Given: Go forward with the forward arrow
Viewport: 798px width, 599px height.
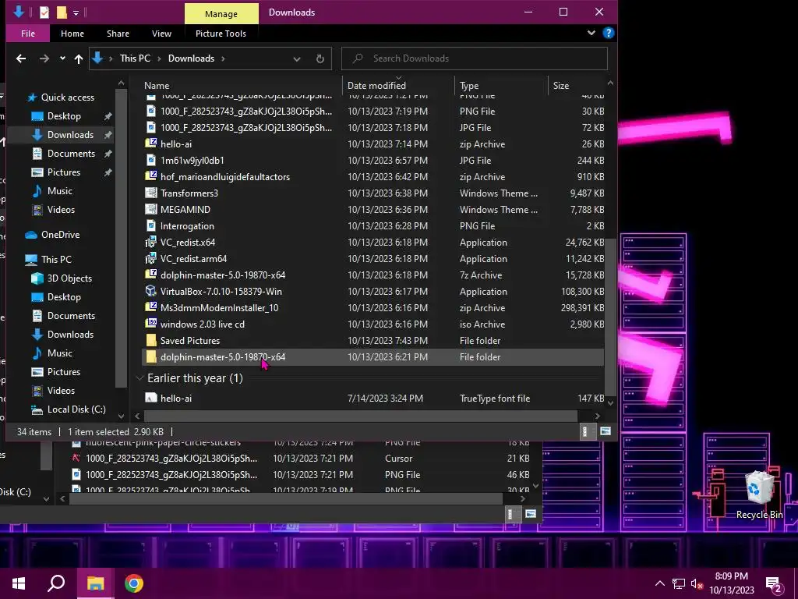Looking at the screenshot, I should pyautogui.click(x=44, y=58).
